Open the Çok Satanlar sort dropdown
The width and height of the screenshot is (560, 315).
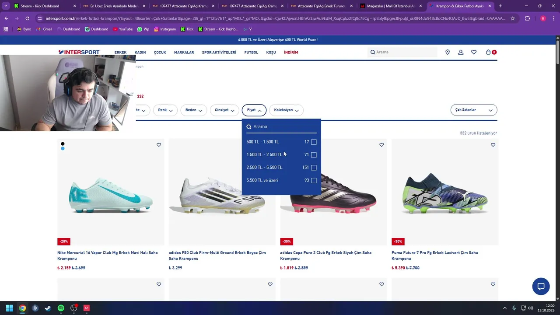tap(474, 110)
